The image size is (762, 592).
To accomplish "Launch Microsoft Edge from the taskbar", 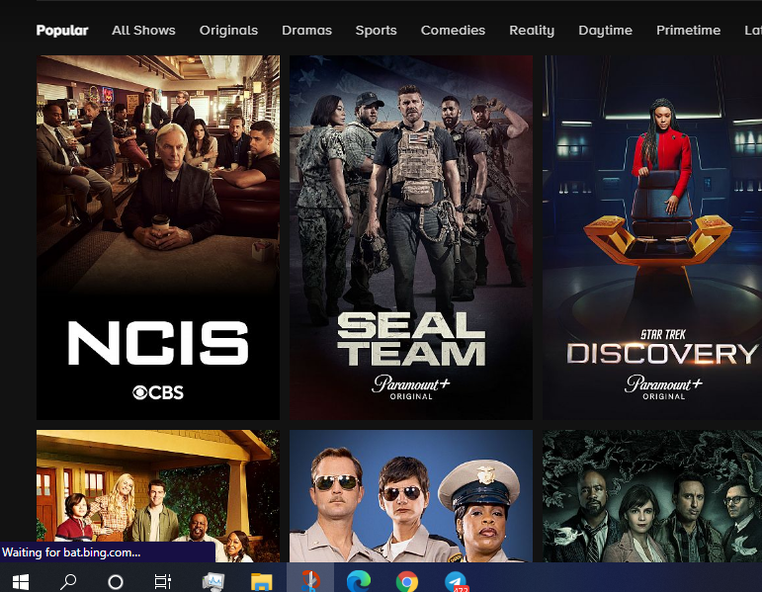I will (359, 581).
